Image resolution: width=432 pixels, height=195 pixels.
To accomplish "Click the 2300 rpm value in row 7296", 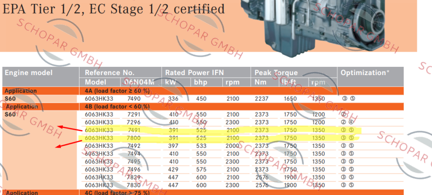I will point(233,122).
